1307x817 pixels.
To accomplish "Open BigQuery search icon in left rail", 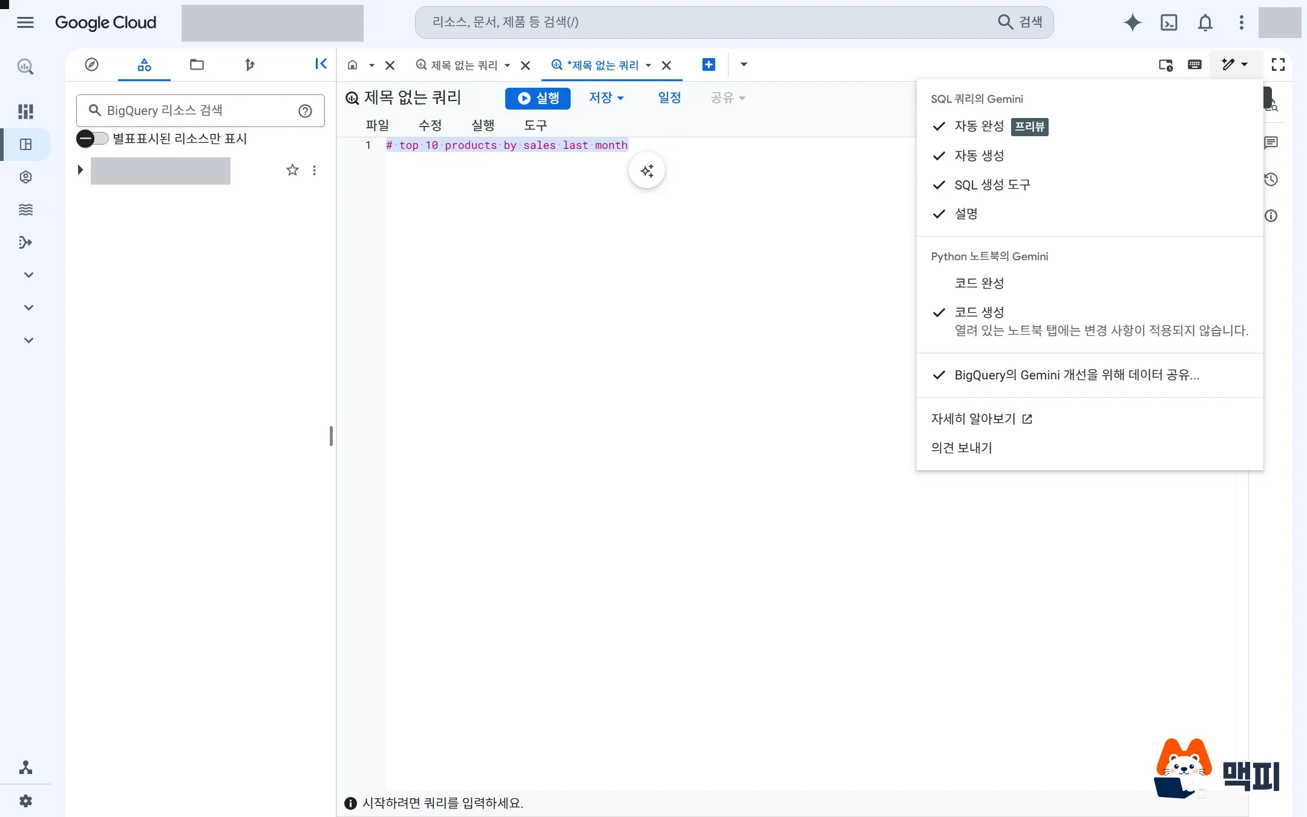I will 25,67.
